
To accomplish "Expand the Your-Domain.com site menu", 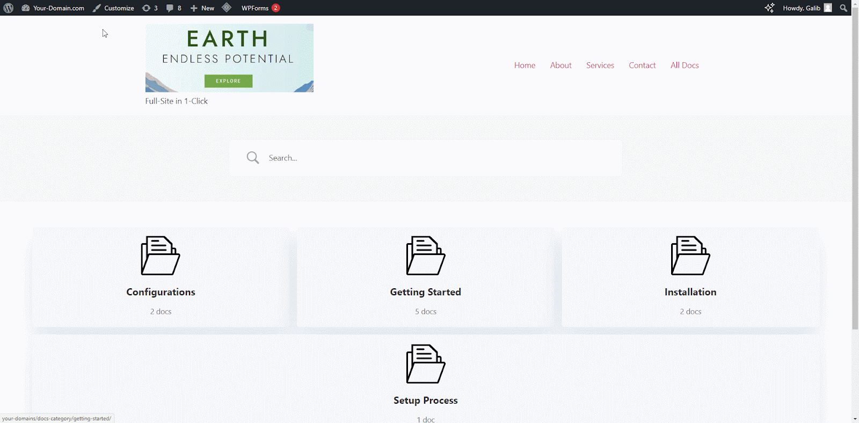I will click(x=53, y=8).
